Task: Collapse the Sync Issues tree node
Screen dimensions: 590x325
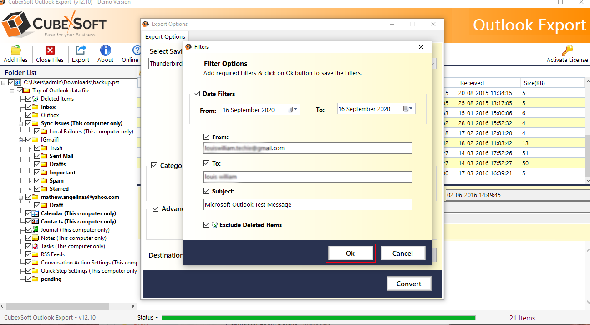Action: tap(21, 123)
